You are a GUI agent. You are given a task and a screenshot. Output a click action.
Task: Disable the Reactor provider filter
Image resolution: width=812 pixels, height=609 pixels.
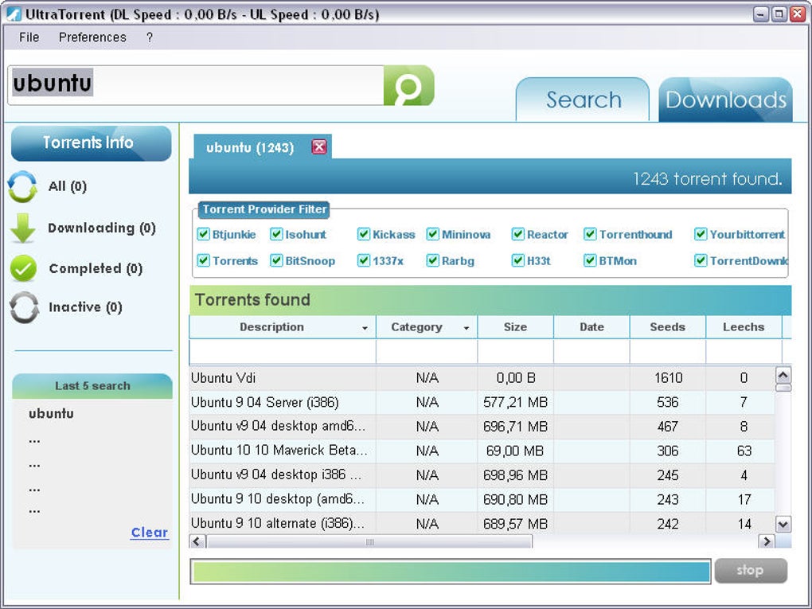[518, 234]
